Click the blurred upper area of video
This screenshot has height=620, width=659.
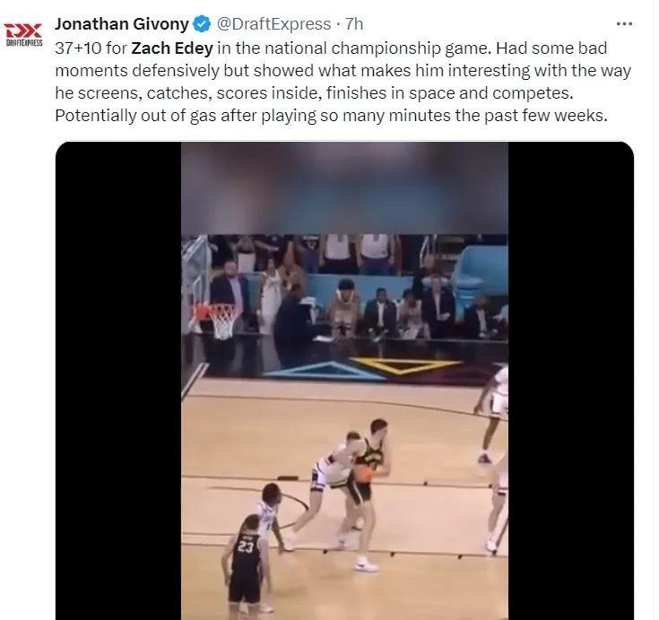coord(344,188)
